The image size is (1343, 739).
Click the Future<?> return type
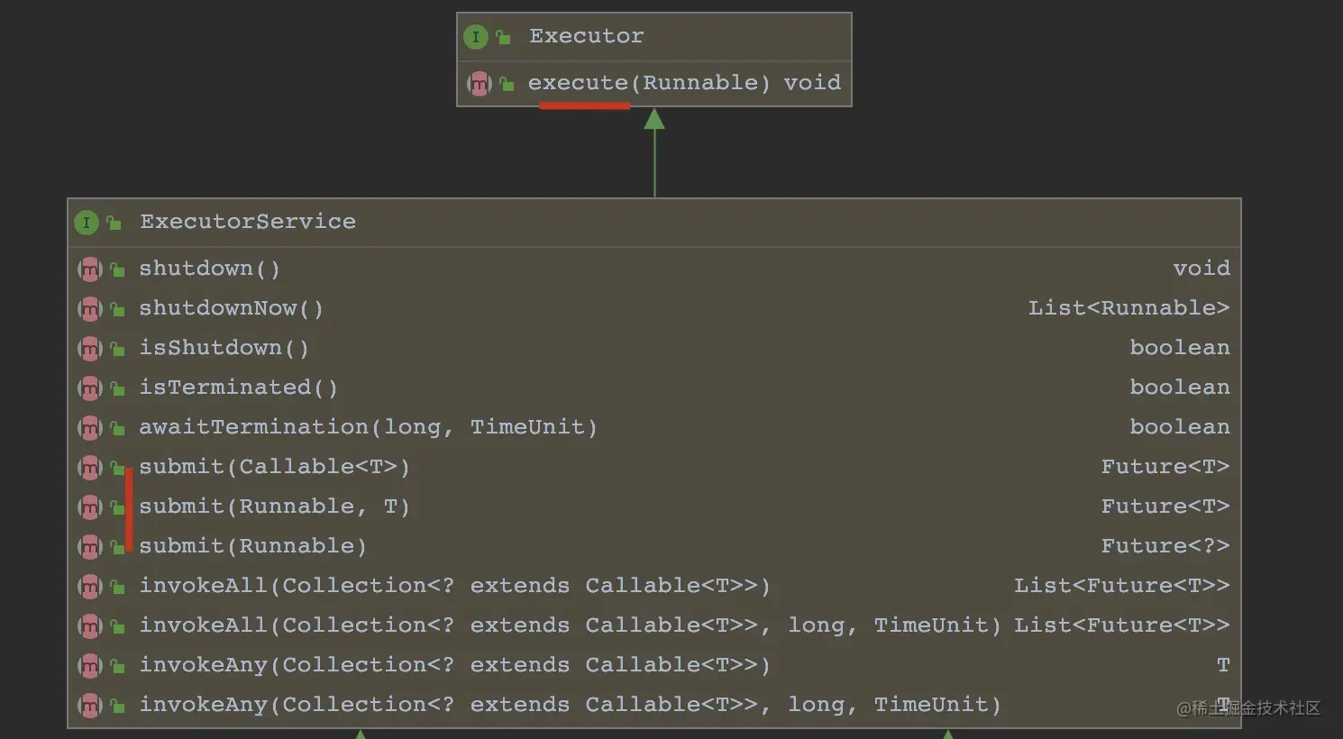pyautogui.click(x=1165, y=546)
